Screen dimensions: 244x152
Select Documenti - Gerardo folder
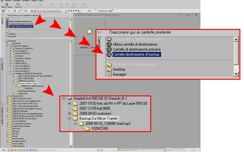[x=23, y=58]
